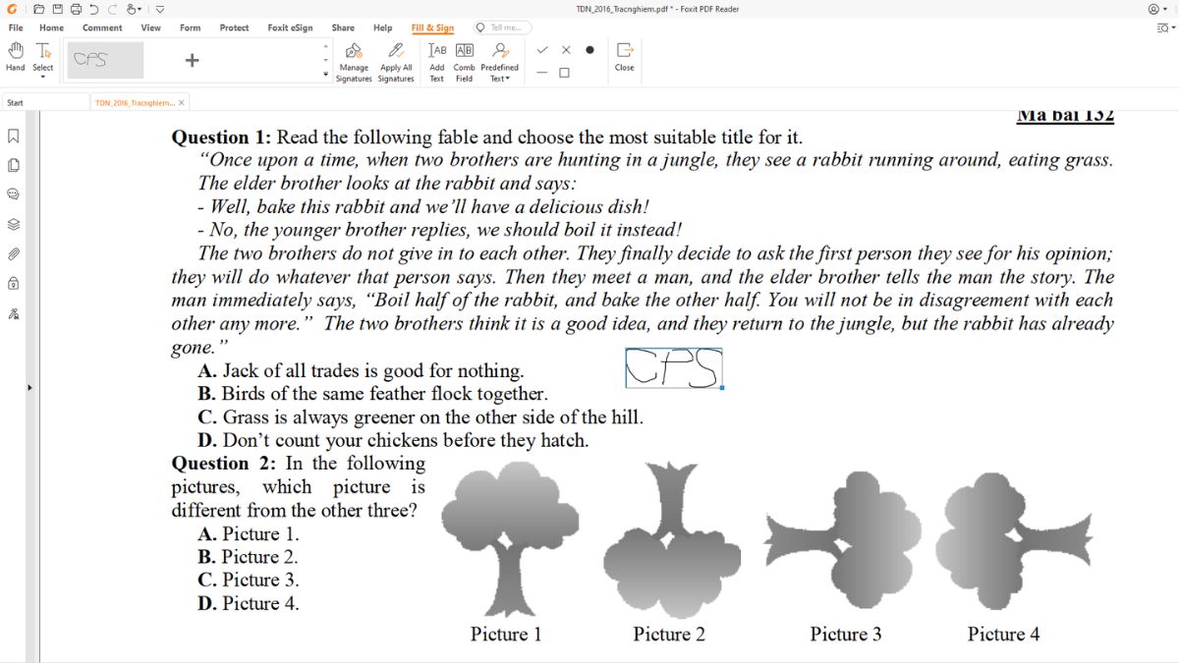1179x663 pixels.
Task: Click the 'Question 2:' heading text
Action: coord(224,463)
